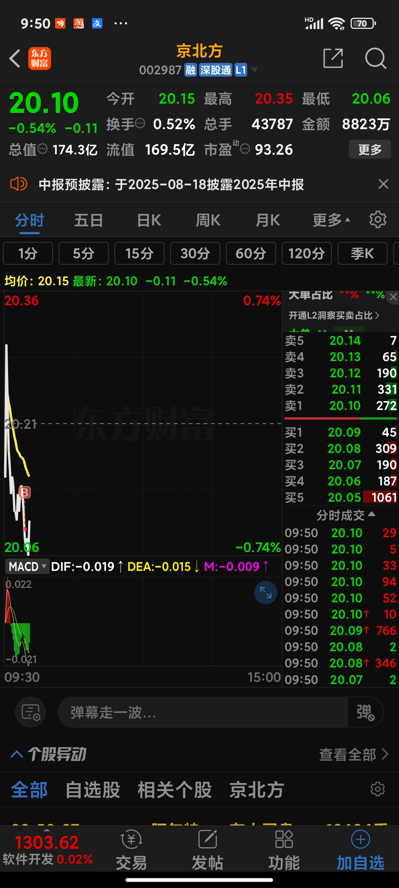Image resolution: width=399 pixels, height=888 pixels.
Task: Select the 分时 intraday tab
Action: point(30,220)
